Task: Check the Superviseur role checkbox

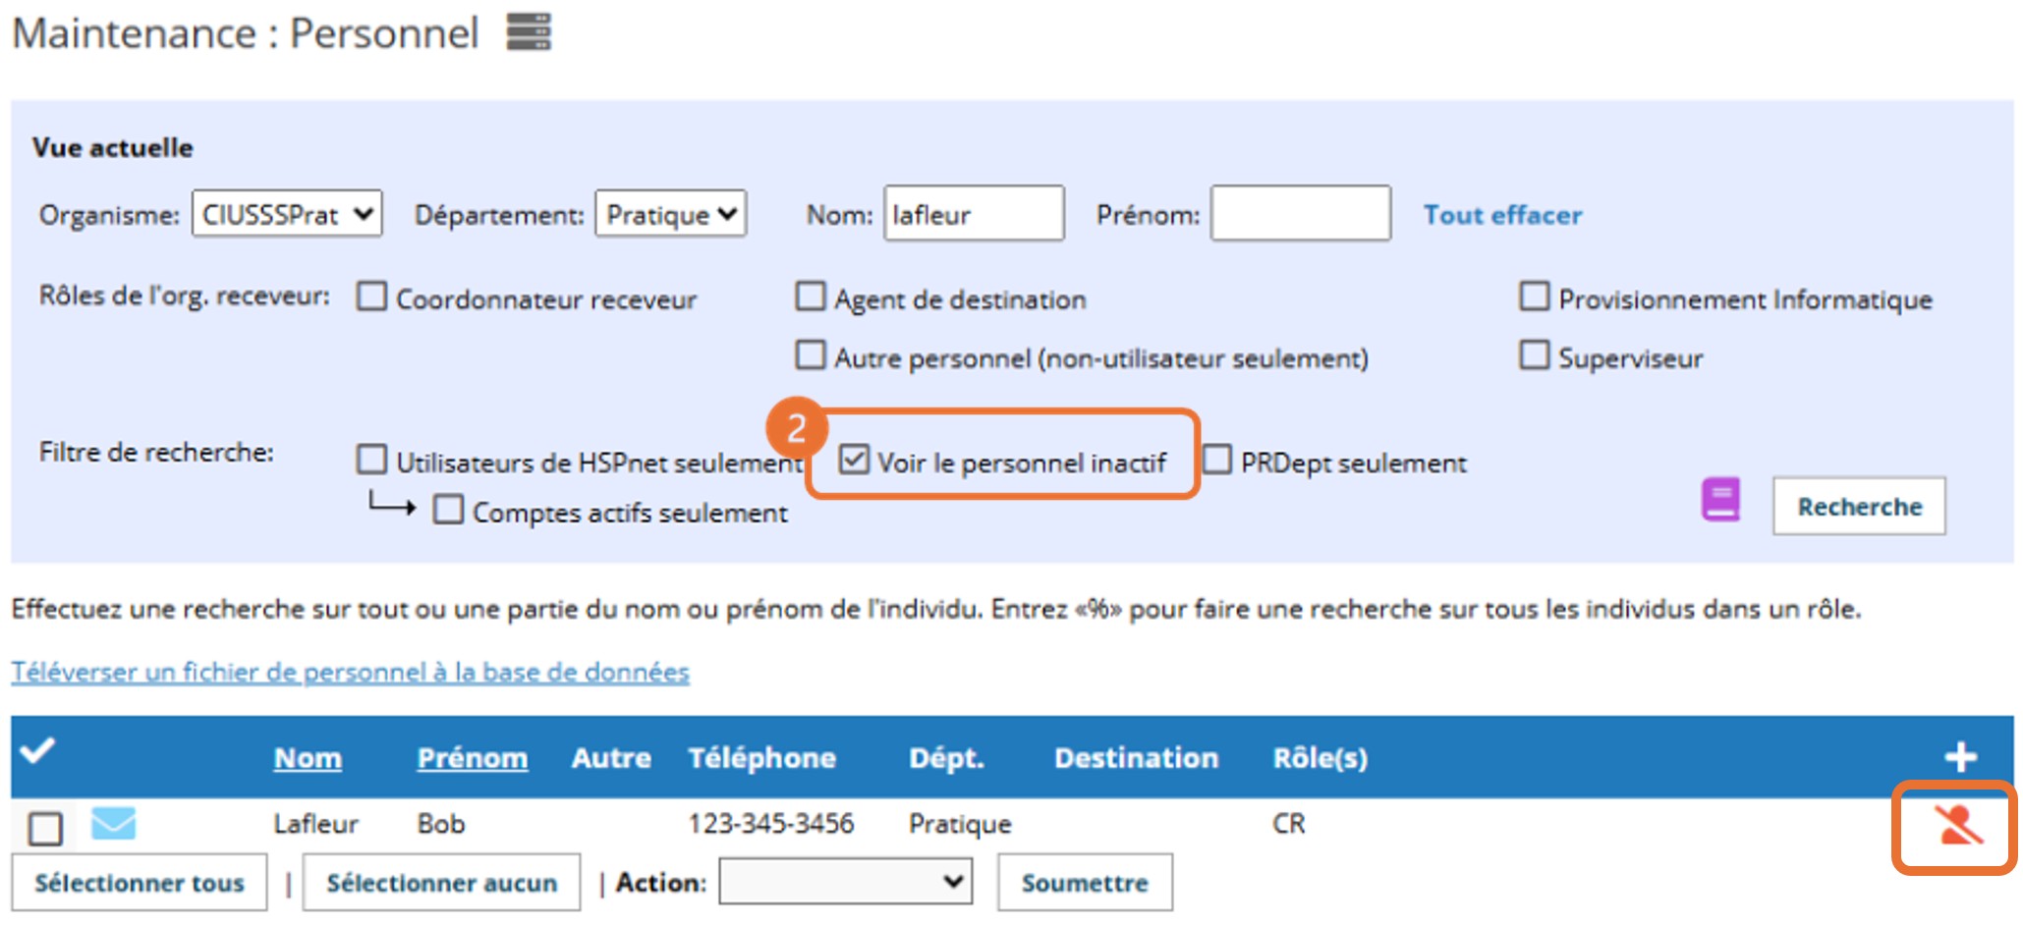Action: (x=1534, y=355)
